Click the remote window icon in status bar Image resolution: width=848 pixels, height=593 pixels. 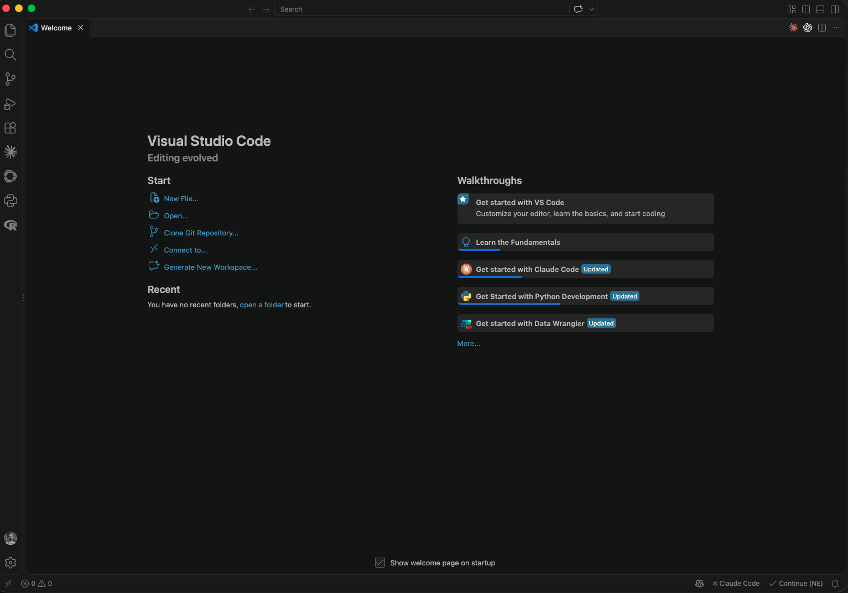[8, 583]
